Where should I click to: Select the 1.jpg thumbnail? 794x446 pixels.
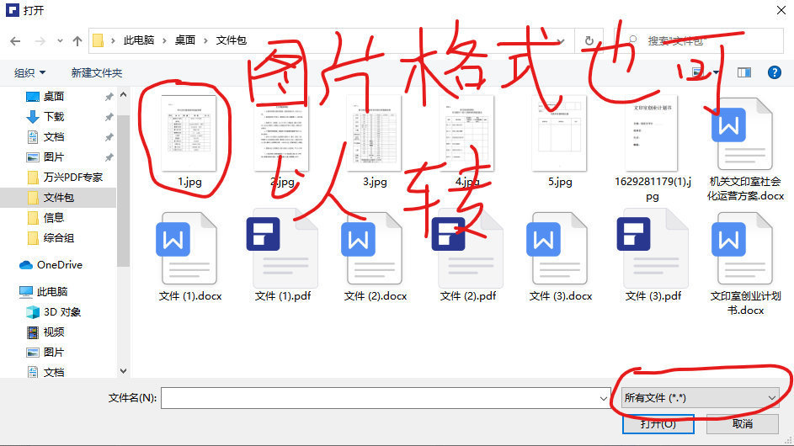coord(189,134)
